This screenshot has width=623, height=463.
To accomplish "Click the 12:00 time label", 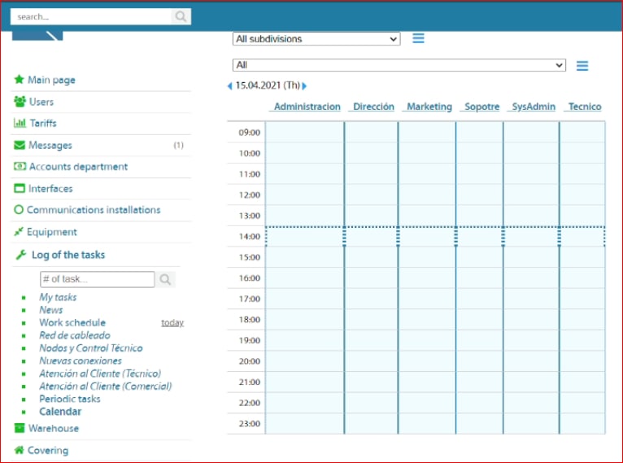I will point(250,194).
